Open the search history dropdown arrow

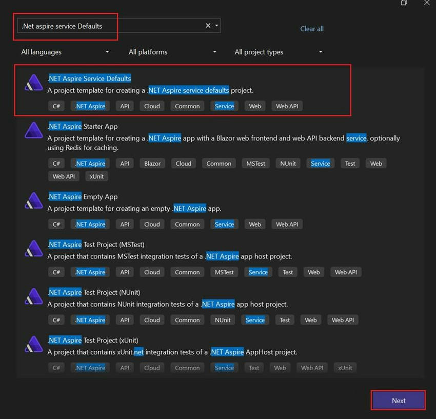[216, 25]
